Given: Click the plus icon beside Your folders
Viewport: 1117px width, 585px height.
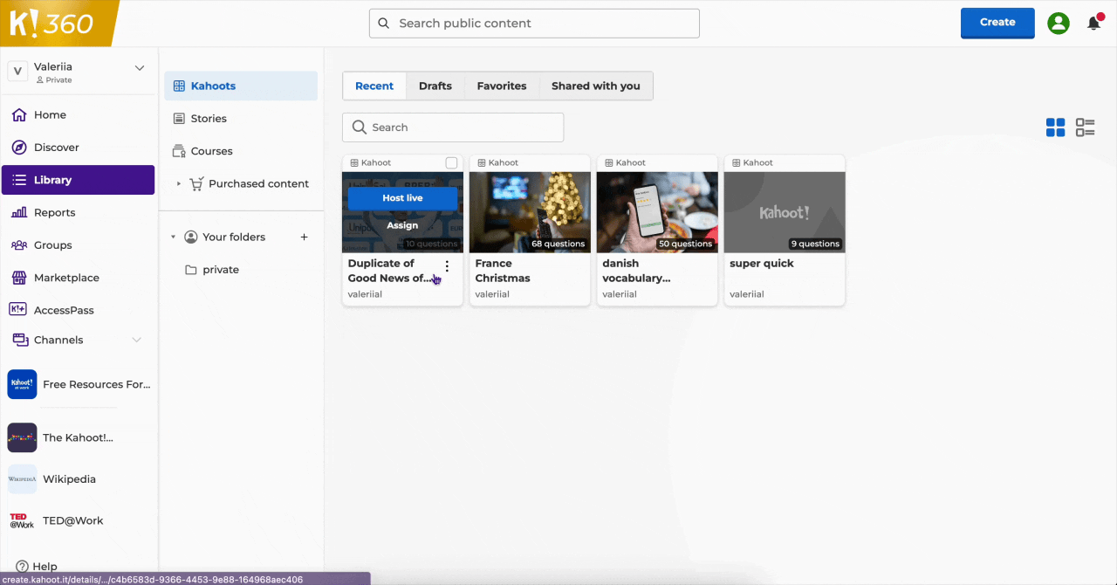Looking at the screenshot, I should [305, 237].
